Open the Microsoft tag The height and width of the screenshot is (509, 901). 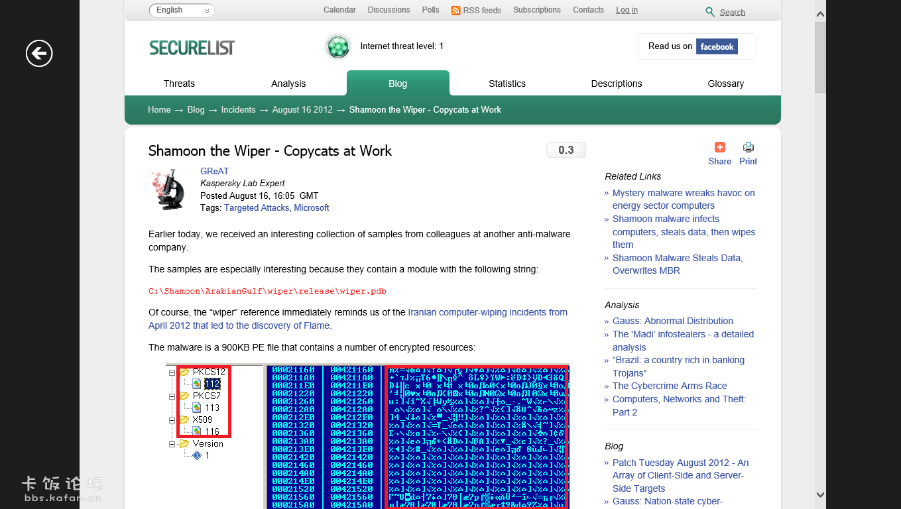coord(312,208)
